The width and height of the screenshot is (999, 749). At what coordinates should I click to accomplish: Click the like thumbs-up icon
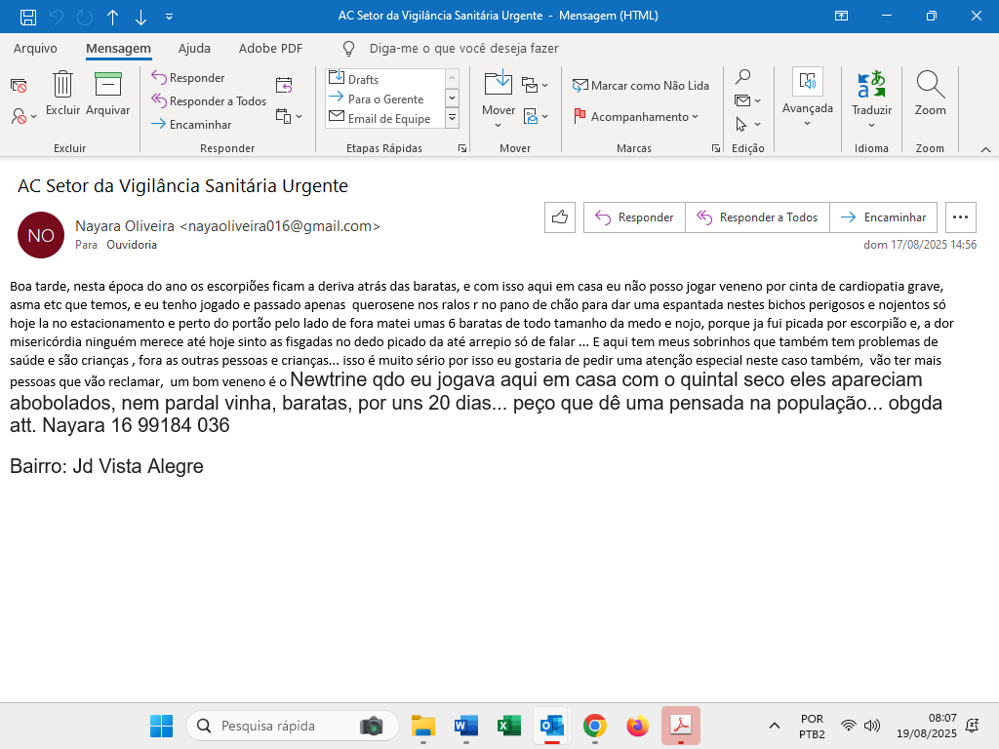[x=560, y=217]
